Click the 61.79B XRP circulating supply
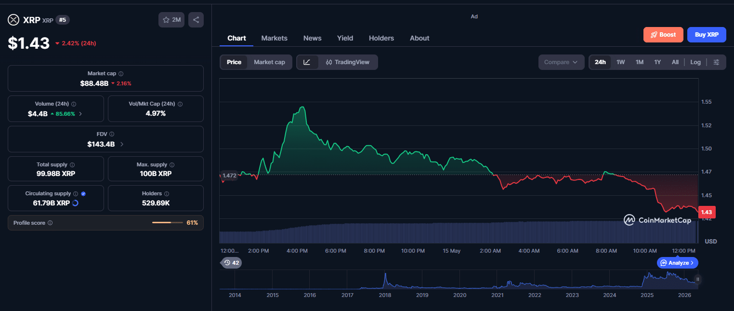This screenshot has height=311, width=734. 51,203
